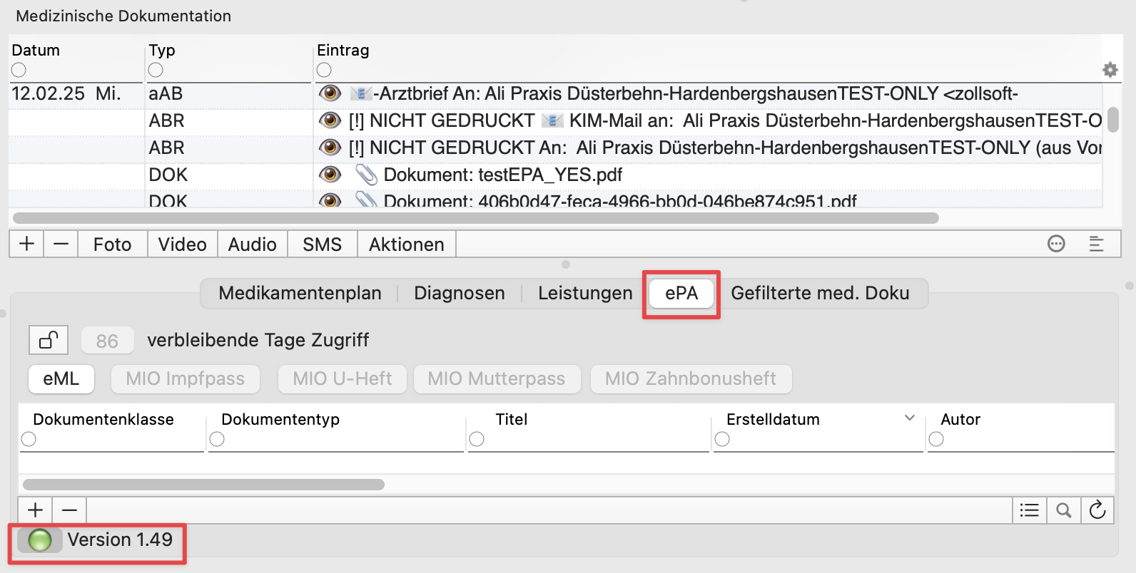Click MIO U-Heft button

[343, 378]
